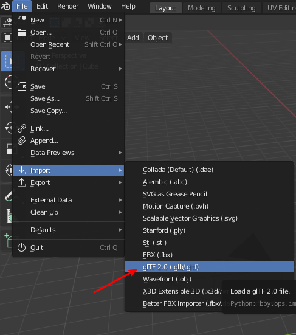The width and height of the screenshot is (296, 335).
Task: Expand the Export submenu
Action: point(68,182)
